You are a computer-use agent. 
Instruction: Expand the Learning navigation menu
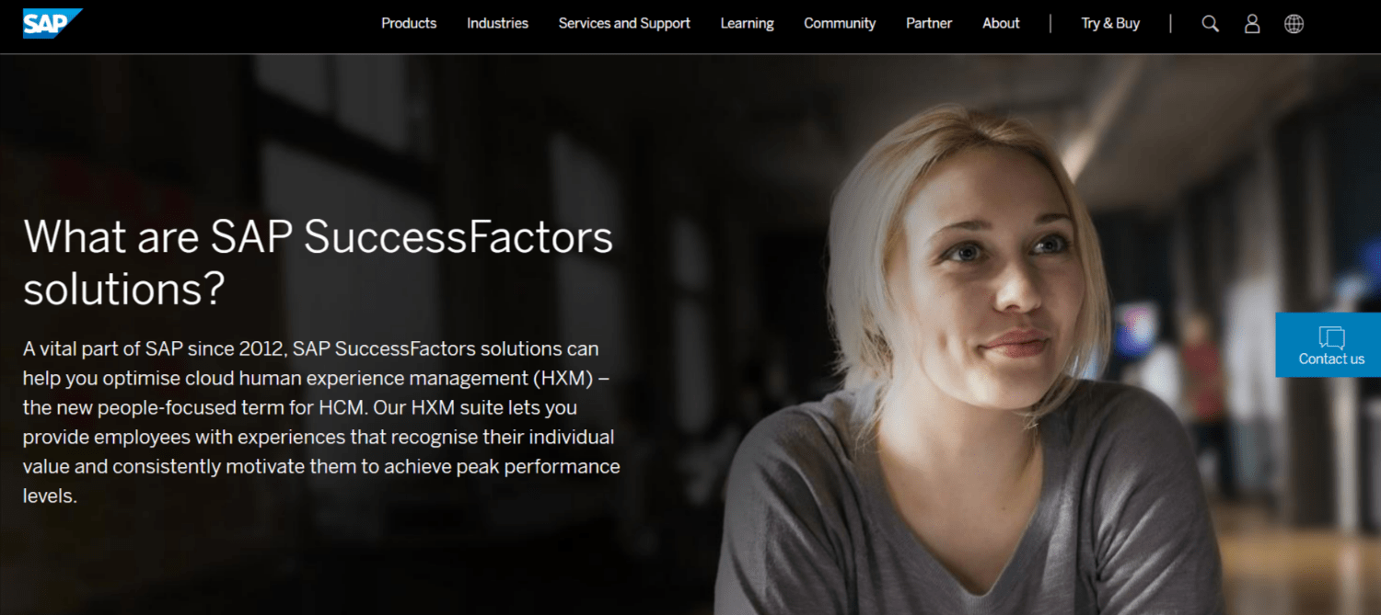point(747,24)
